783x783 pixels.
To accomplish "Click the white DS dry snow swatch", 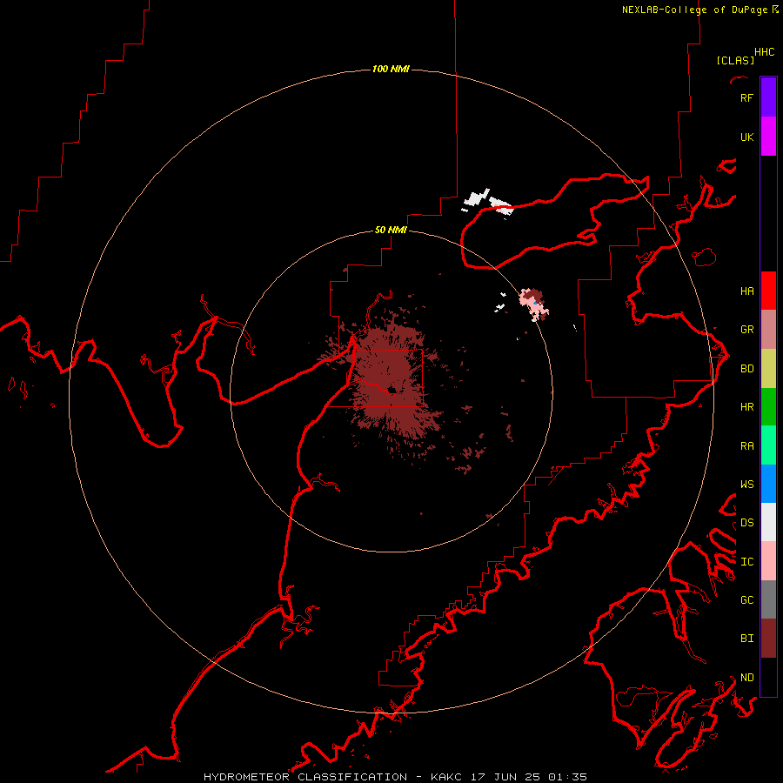I will pyautogui.click(x=768, y=522).
